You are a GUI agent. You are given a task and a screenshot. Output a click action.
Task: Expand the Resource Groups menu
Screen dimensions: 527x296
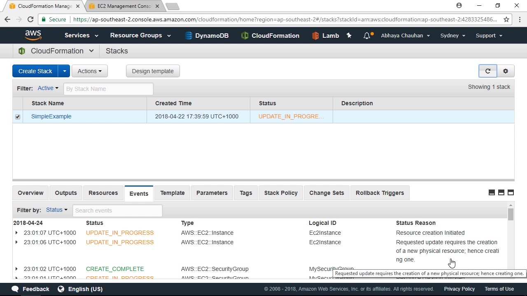click(140, 35)
